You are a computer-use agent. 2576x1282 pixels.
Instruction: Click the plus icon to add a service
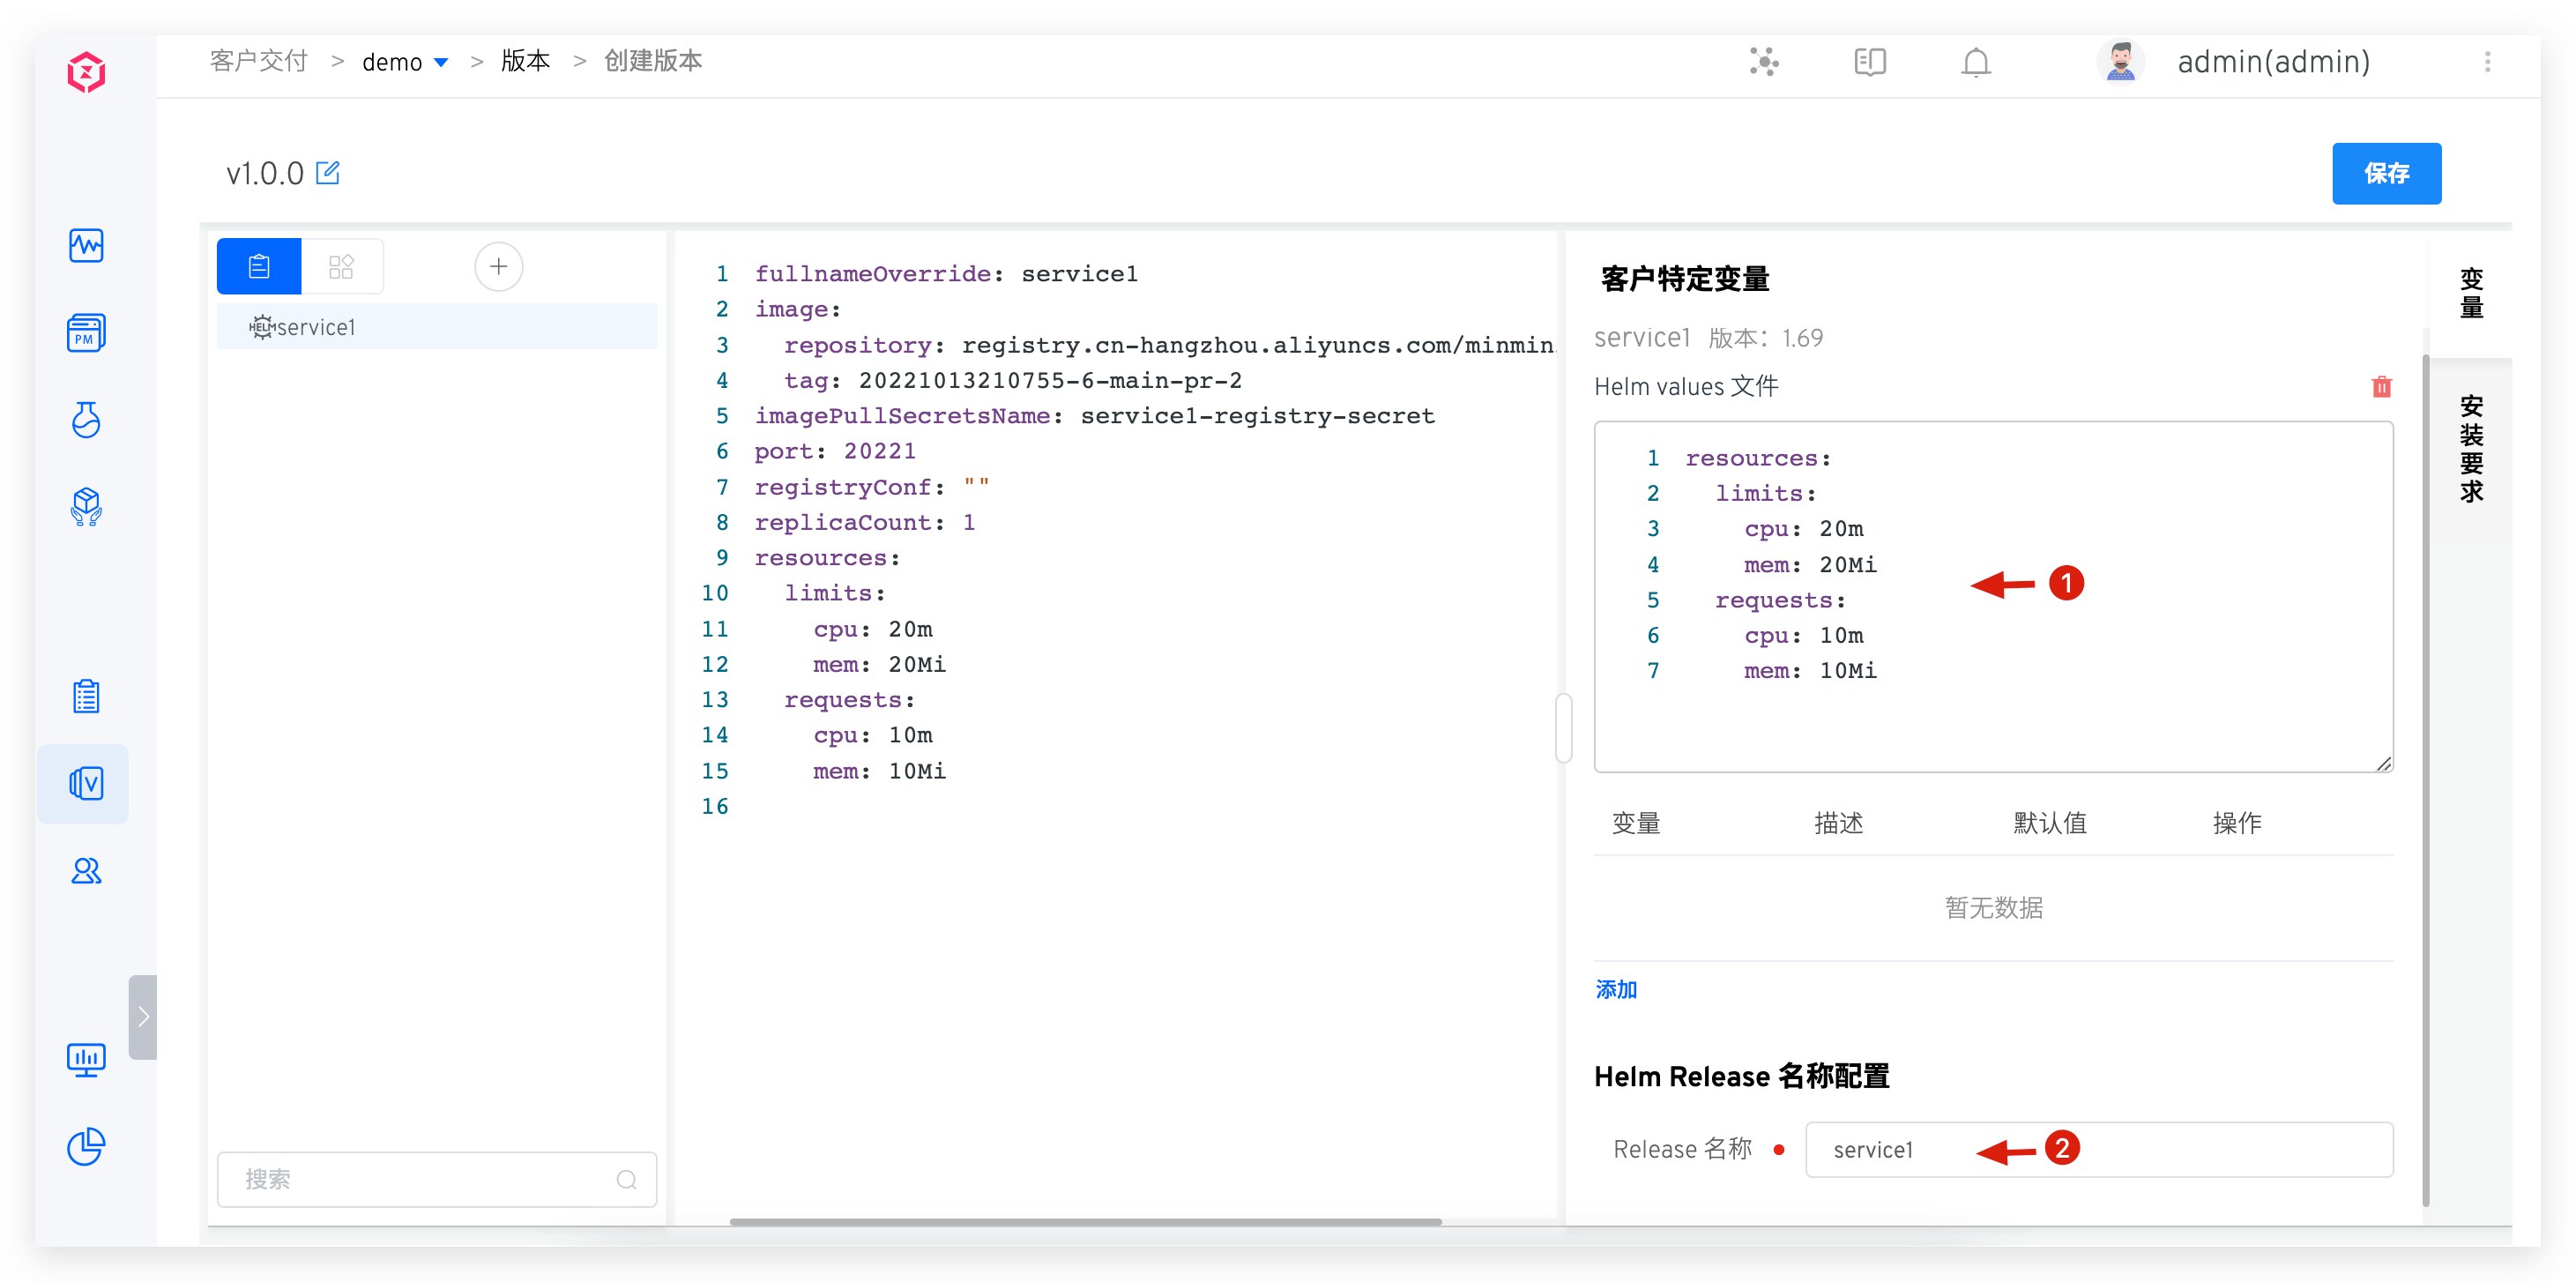[498, 267]
